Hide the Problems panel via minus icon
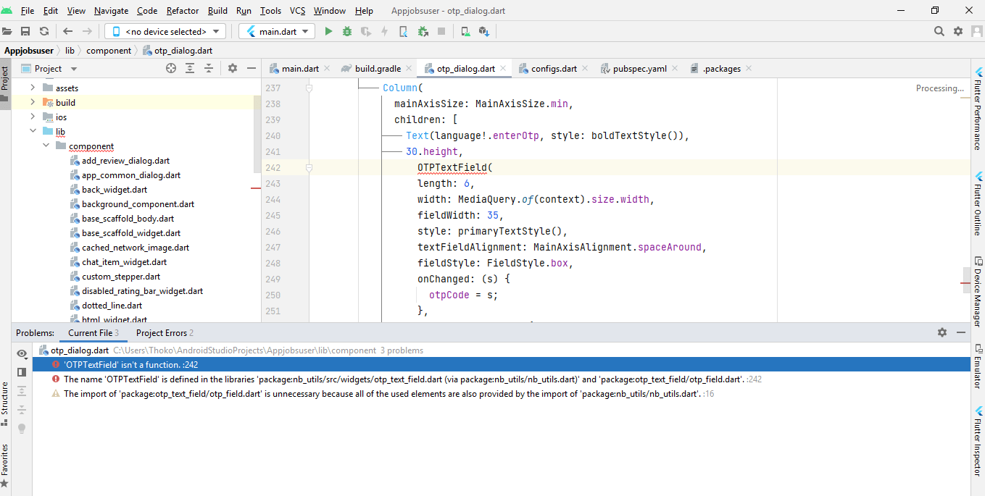The image size is (985, 496). pos(961,332)
